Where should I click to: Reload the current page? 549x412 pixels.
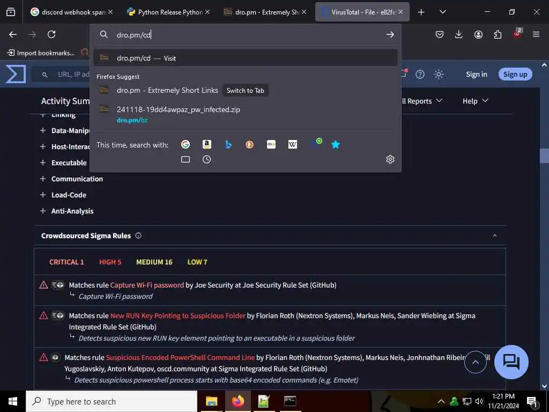pos(51,34)
